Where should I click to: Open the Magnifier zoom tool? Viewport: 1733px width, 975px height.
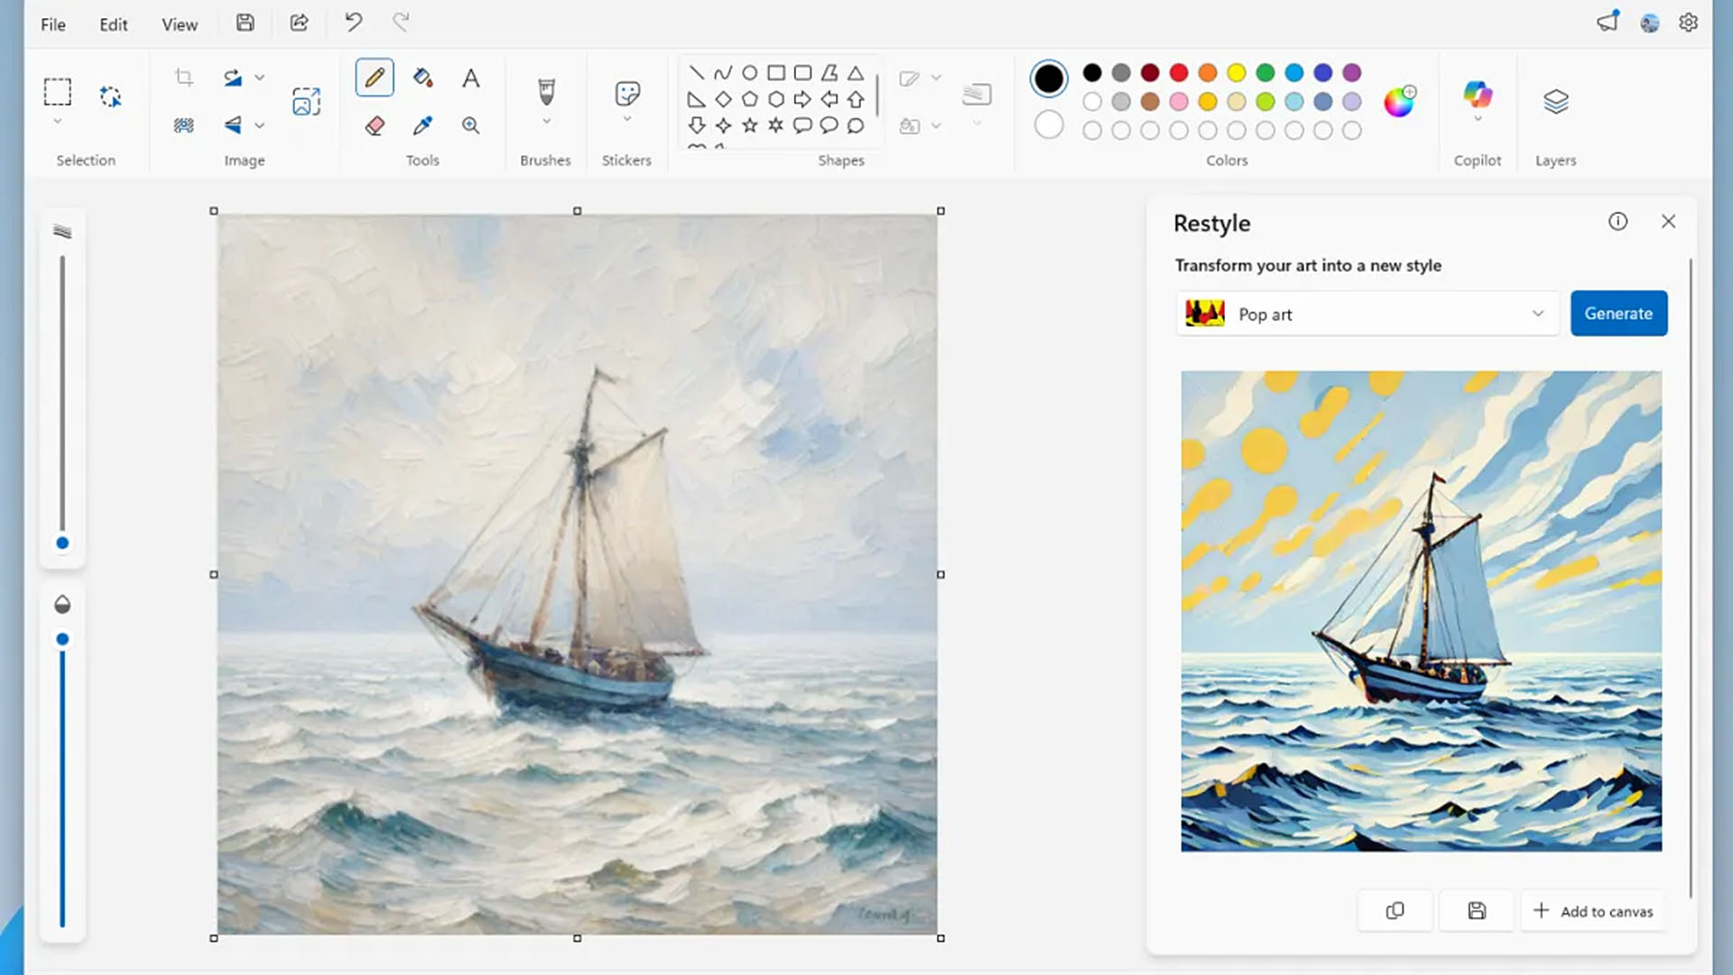(x=470, y=125)
